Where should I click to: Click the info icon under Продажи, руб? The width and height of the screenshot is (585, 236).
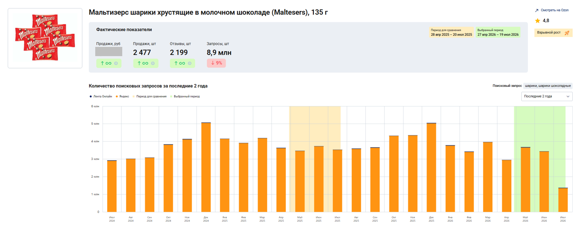pyautogui.click(x=116, y=63)
